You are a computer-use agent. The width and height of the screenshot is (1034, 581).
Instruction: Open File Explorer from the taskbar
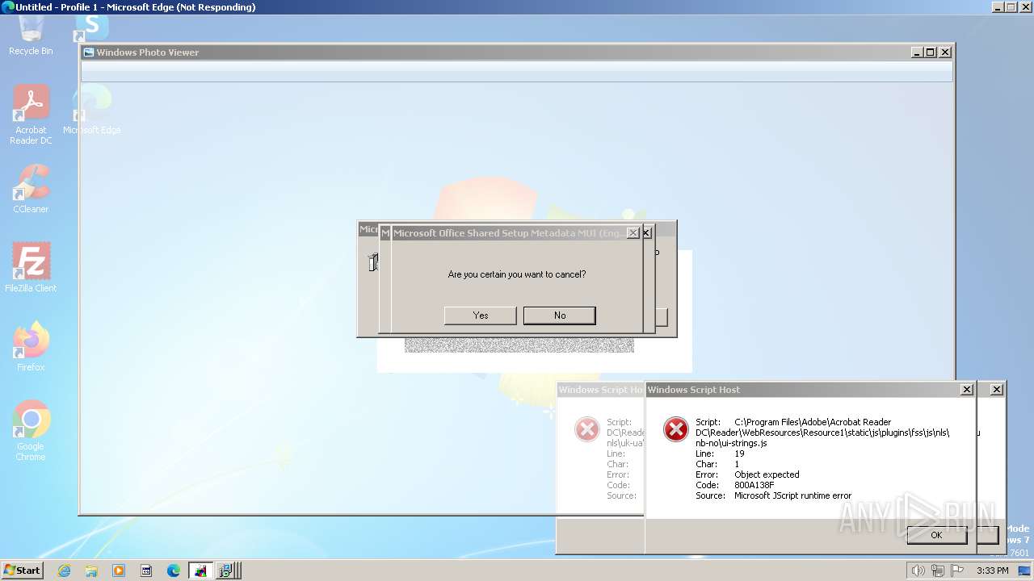click(x=91, y=571)
